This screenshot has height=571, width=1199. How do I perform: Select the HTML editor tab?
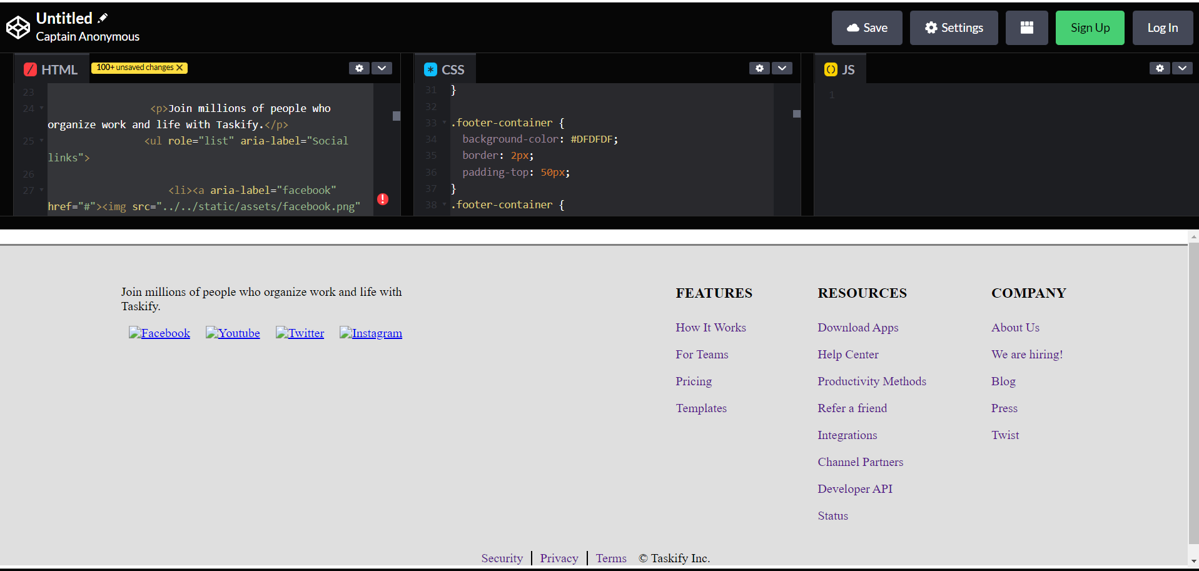point(51,69)
